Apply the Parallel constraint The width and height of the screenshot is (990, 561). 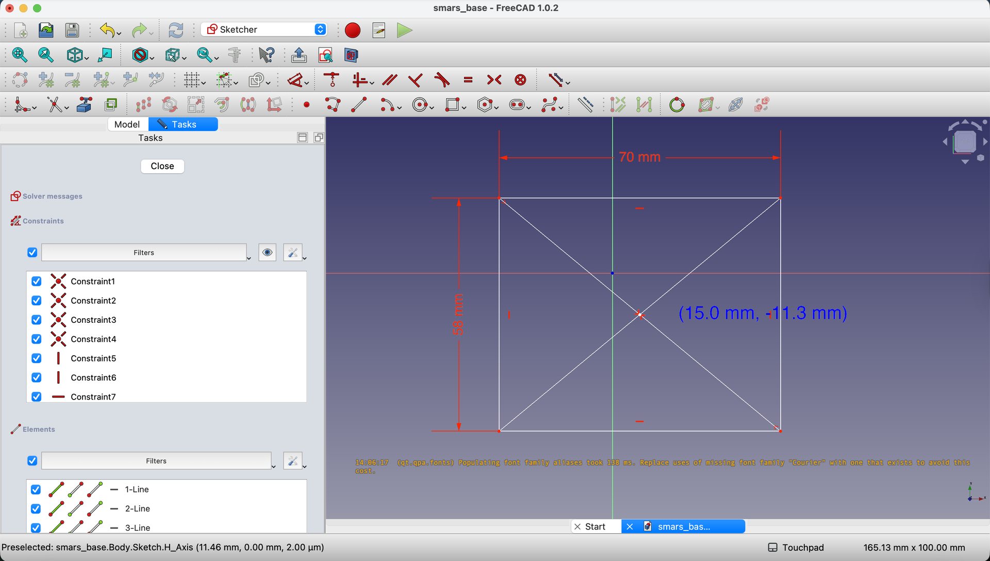click(389, 80)
